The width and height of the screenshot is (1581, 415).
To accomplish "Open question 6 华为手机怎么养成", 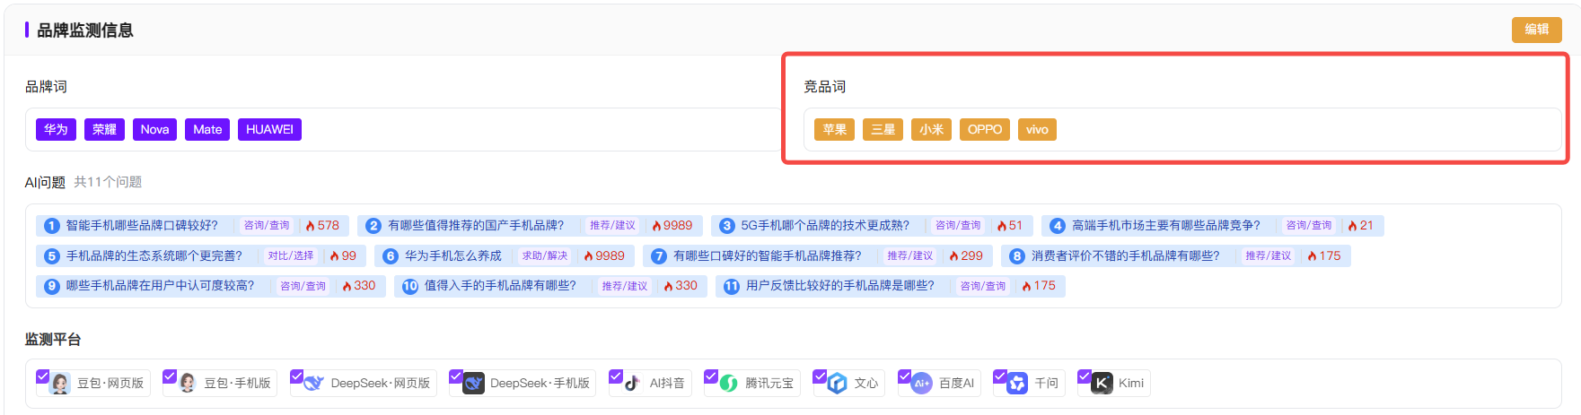I will [452, 256].
